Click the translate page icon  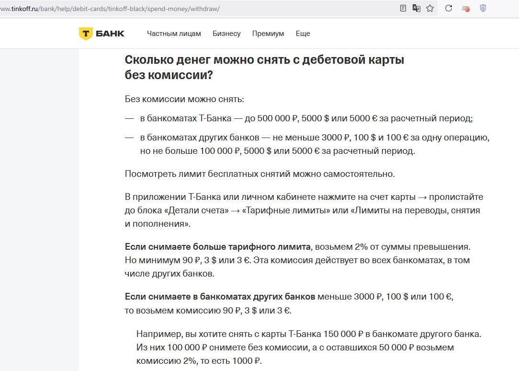tap(417, 8)
